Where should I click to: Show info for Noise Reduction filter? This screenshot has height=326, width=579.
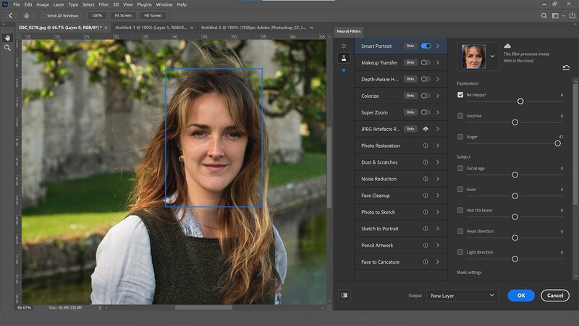tap(426, 179)
